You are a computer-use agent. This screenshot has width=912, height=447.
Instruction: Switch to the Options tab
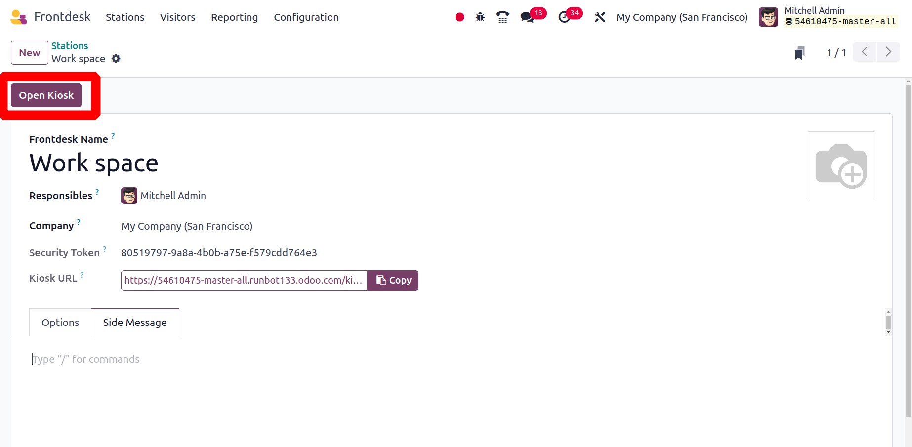60,323
